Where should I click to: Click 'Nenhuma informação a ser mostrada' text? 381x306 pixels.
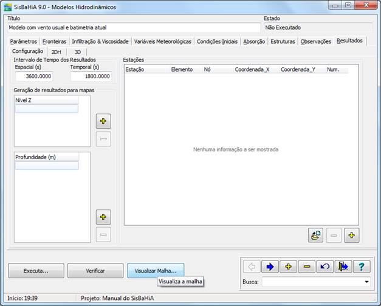(x=236, y=149)
